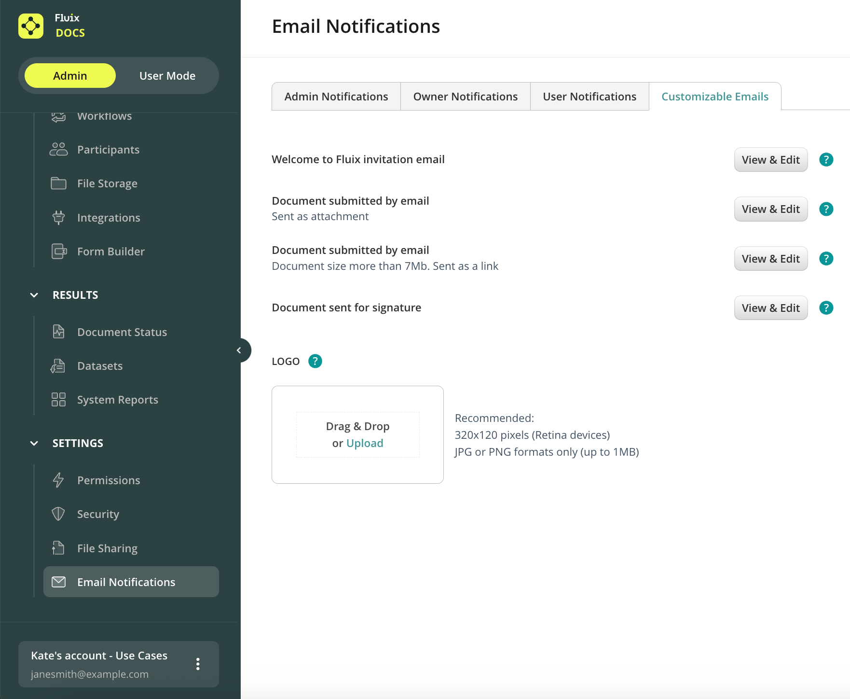The width and height of the screenshot is (850, 699).
Task: Collapse the sidebar with arrow handle
Action: point(239,350)
